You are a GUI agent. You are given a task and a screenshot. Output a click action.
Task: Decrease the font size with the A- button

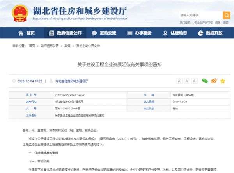click(187, 81)
